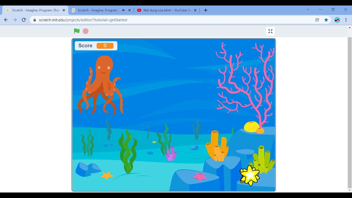Click the scrollbar down arrow
Viewport: 352px width, 198px height.
350,190
